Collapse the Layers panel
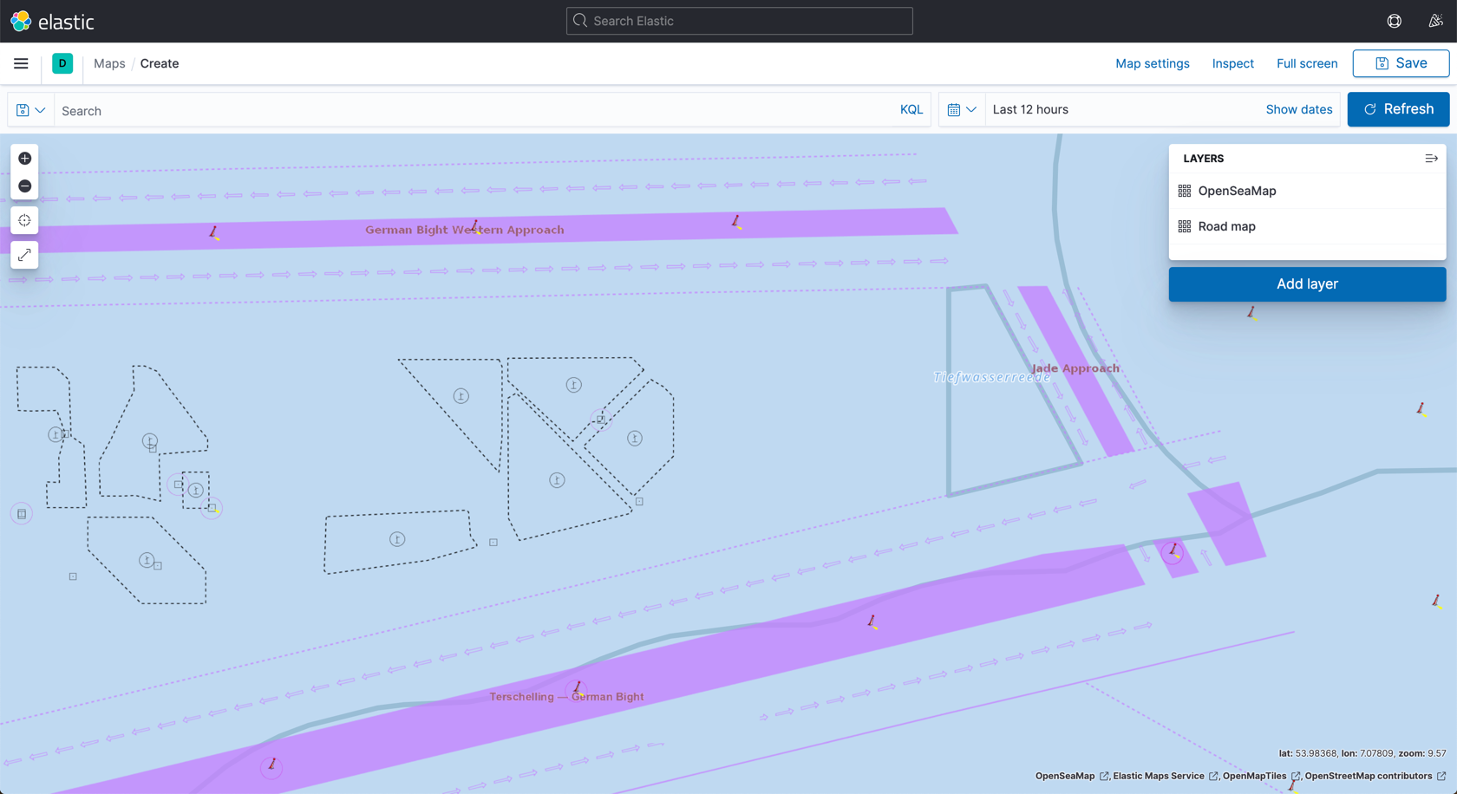1457x794 pixels. pyautogui.click(x=1431, y=159)
